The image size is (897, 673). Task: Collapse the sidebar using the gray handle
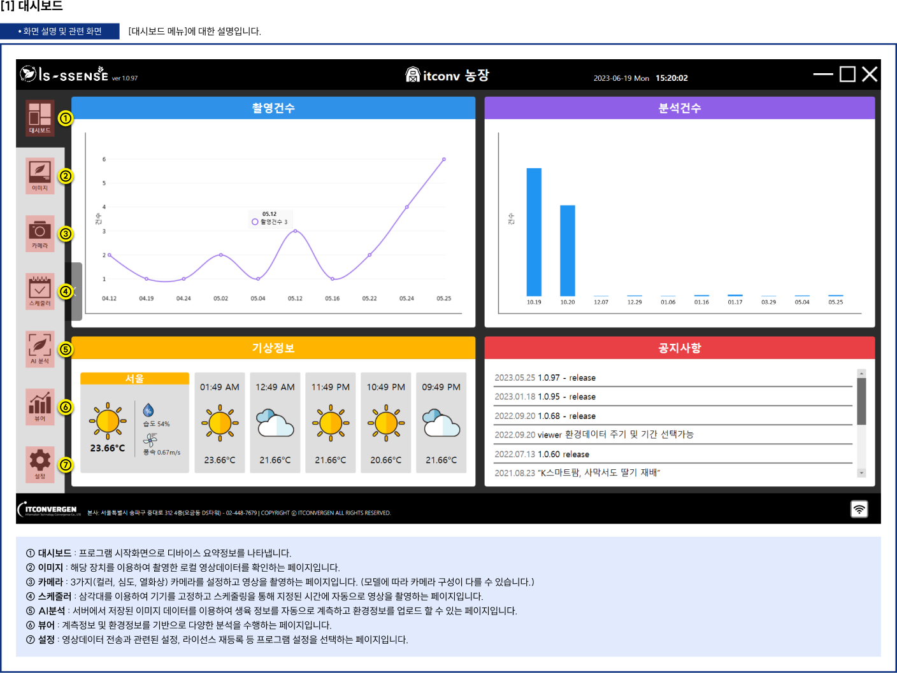73,291
